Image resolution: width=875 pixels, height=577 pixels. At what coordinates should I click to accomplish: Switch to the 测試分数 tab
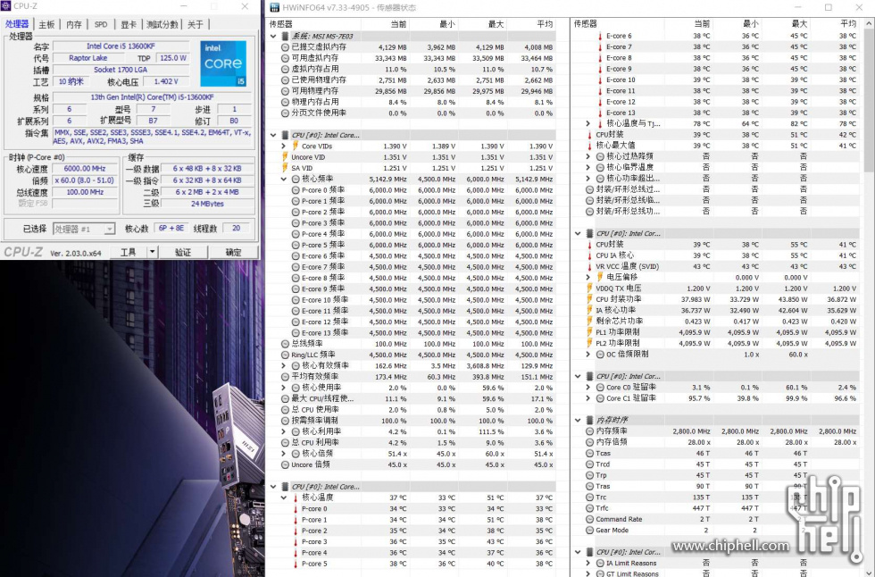[x=162, y=24]
